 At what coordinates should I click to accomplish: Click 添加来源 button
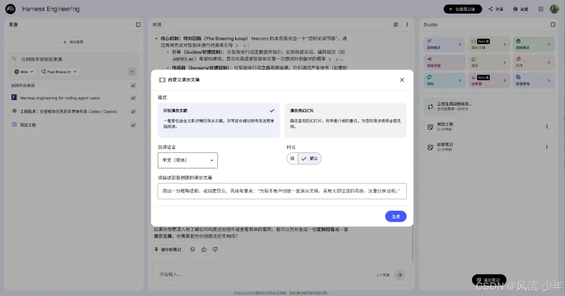point(74,42)
